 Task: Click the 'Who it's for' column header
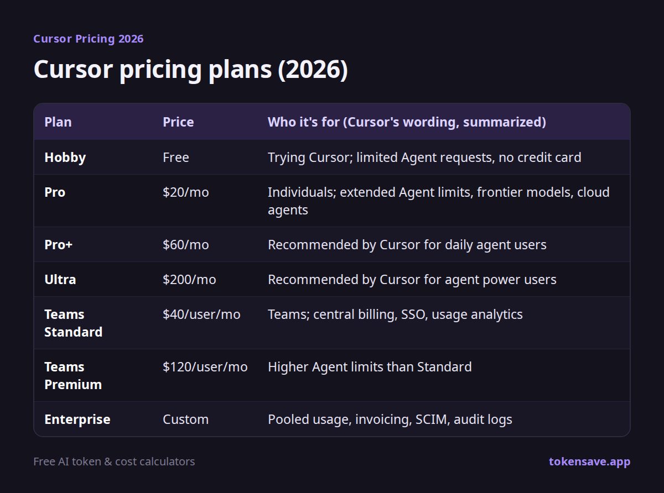407,122
